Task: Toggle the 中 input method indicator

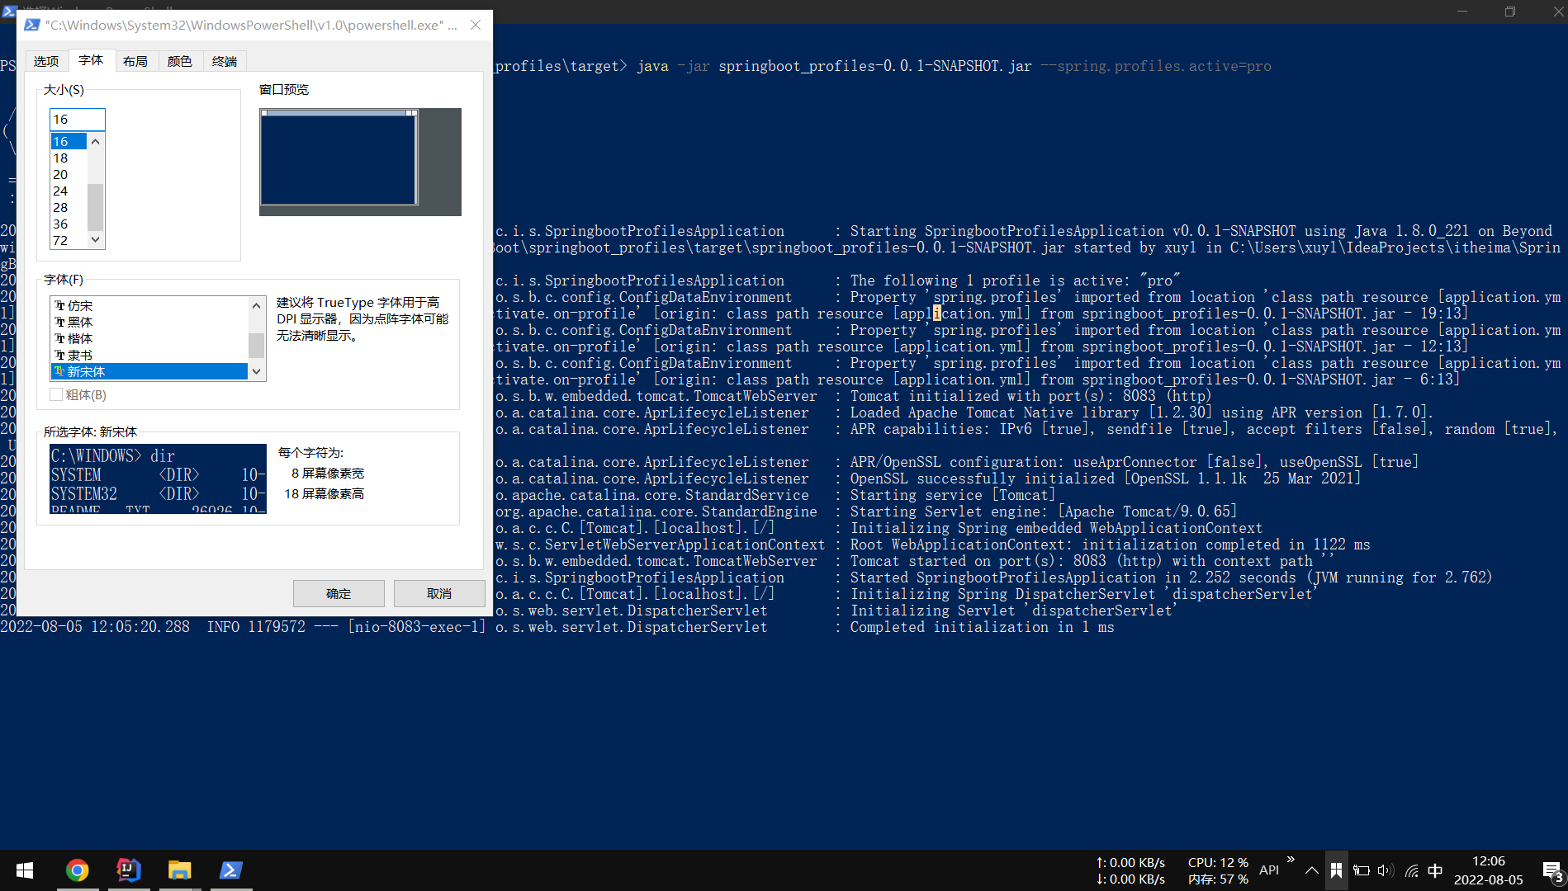Action: (x=1435, y=870)
